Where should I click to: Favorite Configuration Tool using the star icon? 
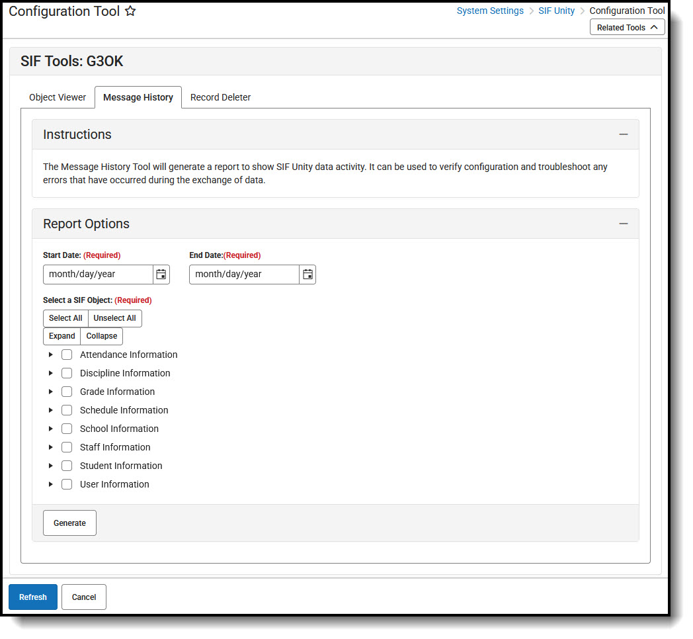(x=130, y=11)
